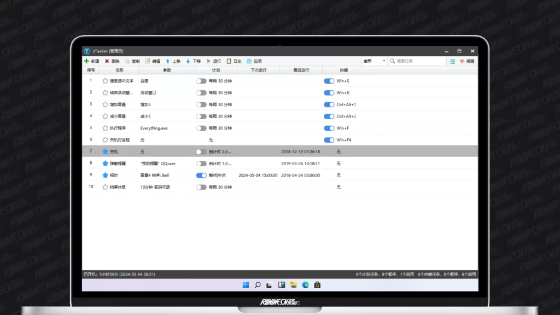Click the 新建 (New) task icon
Image resolution: width=560 pixels, height=315 pixels.
click(86, 61)
